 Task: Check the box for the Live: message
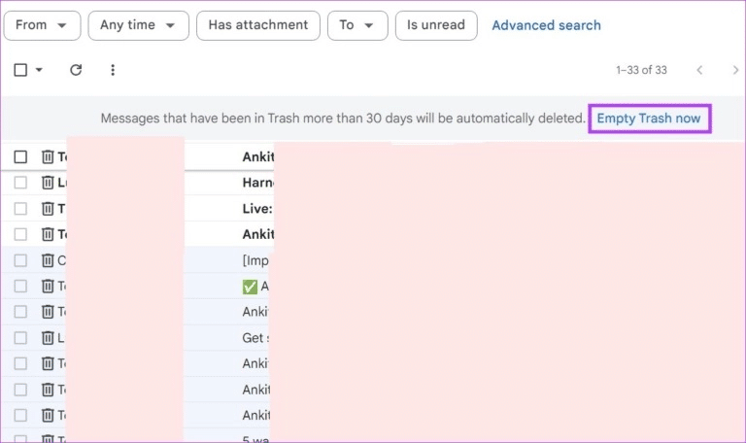coord(20,209)
